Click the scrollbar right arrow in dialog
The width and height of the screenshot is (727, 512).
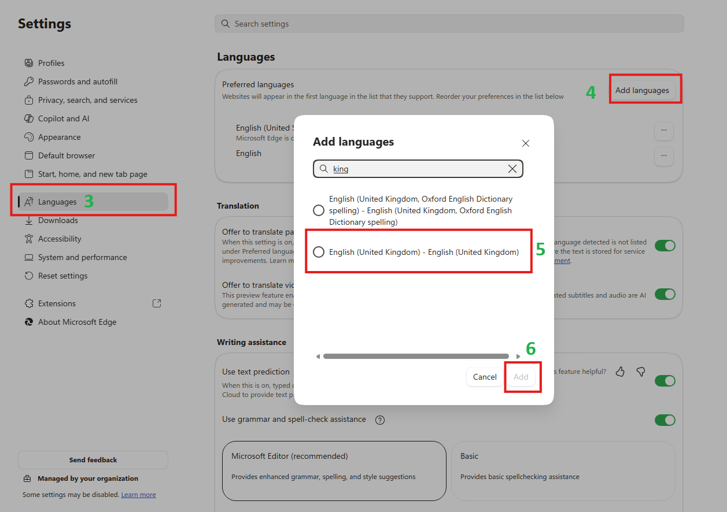(x=518, y=357)
